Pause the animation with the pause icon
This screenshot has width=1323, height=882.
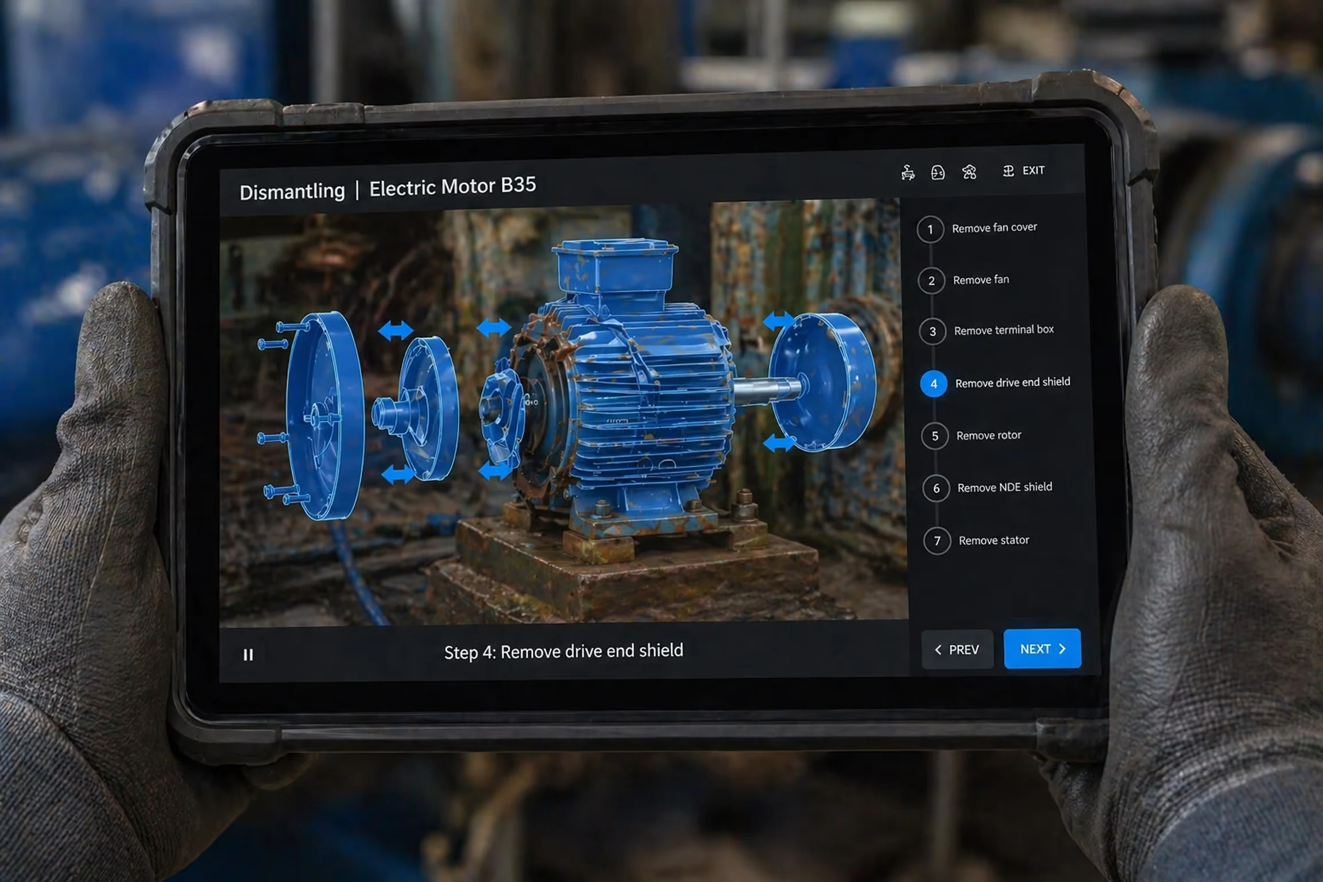(248, 655)
